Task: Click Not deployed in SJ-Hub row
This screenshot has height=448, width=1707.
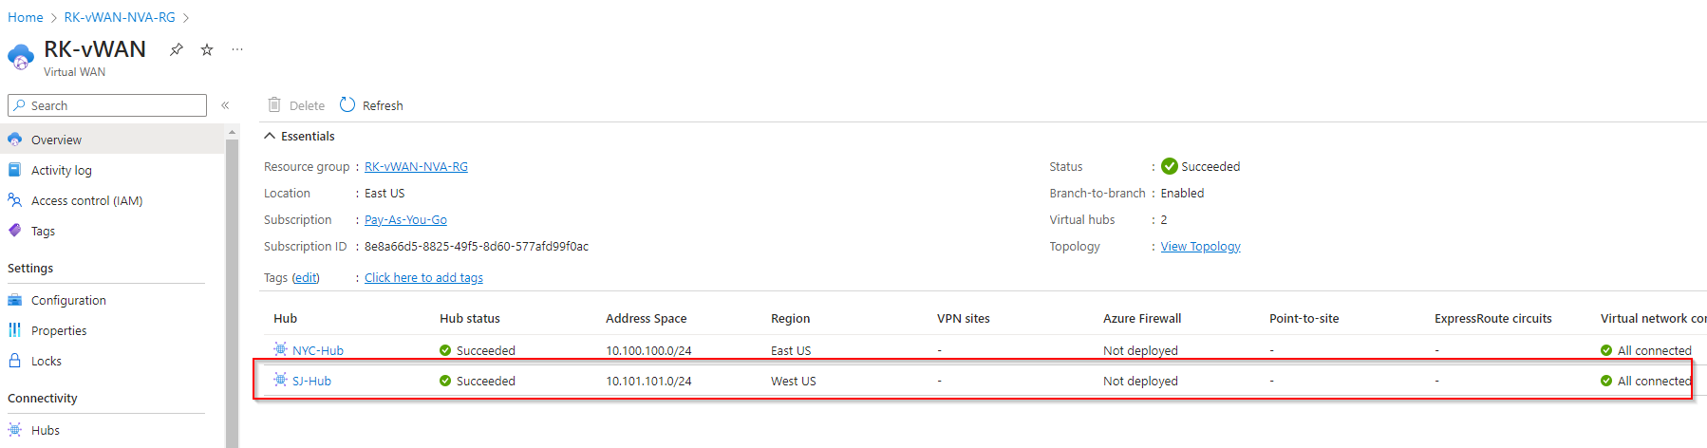Action: 1140,381
